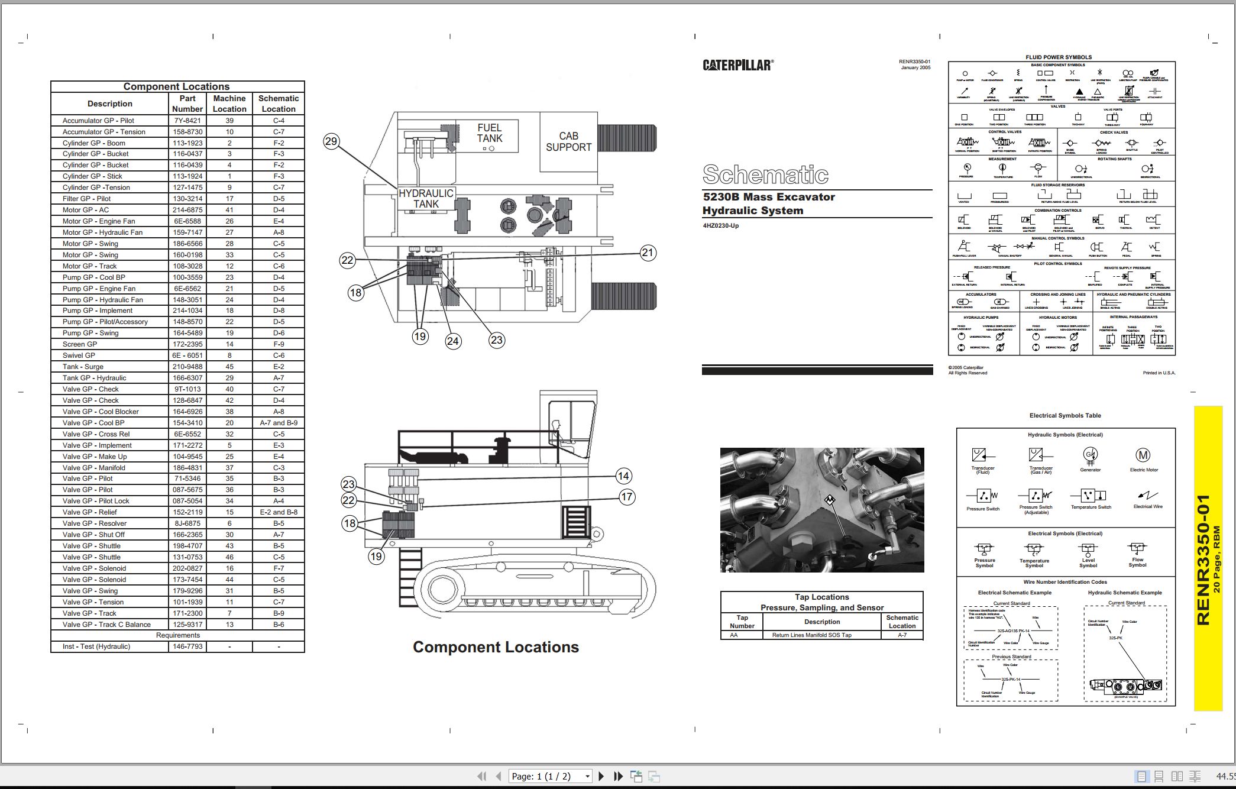The image size is (1236, 789).
Task: Click callout 21 on top-view diagram
Action: pos(648,253)
